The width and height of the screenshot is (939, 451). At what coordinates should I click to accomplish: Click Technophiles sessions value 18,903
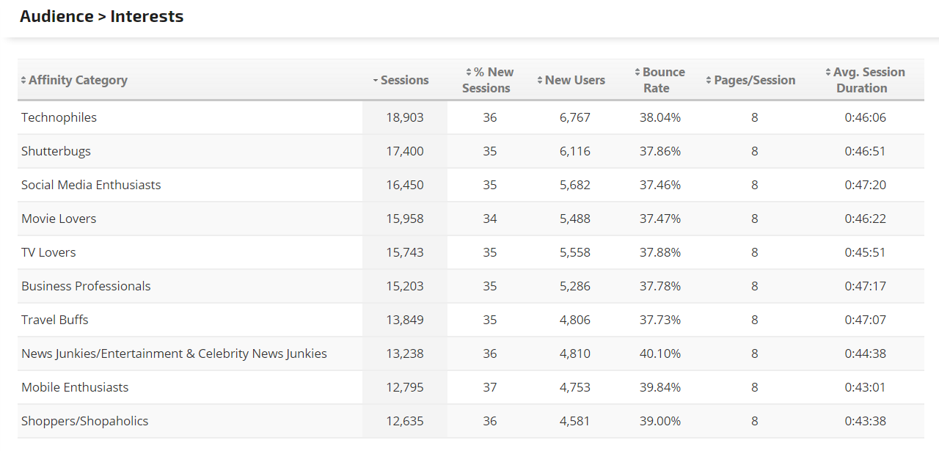point(405,117)
